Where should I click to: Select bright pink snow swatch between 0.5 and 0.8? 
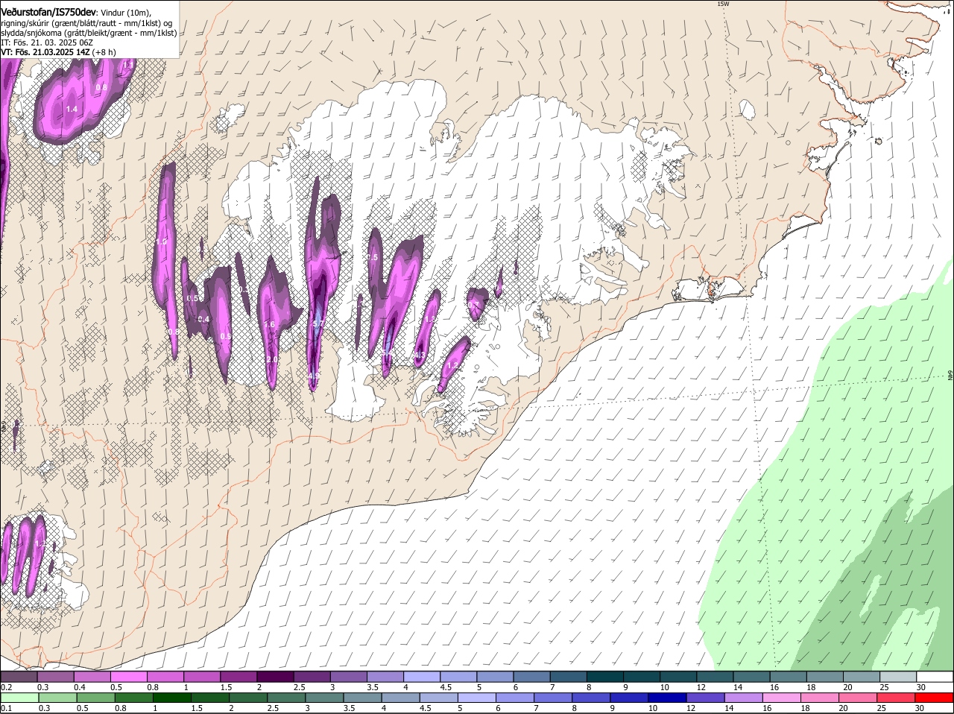pos(128,677)
